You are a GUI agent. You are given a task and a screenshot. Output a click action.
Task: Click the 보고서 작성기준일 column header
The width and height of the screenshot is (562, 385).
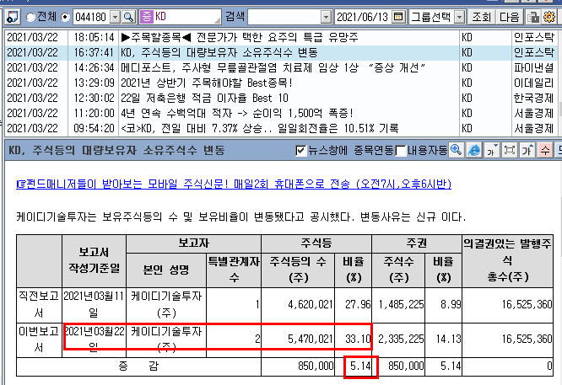coord(94,260)
